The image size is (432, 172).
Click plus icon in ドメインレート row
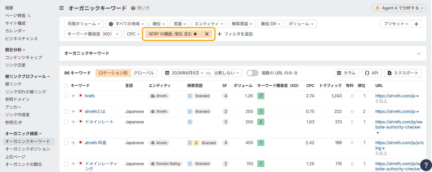tap(73, 122)
